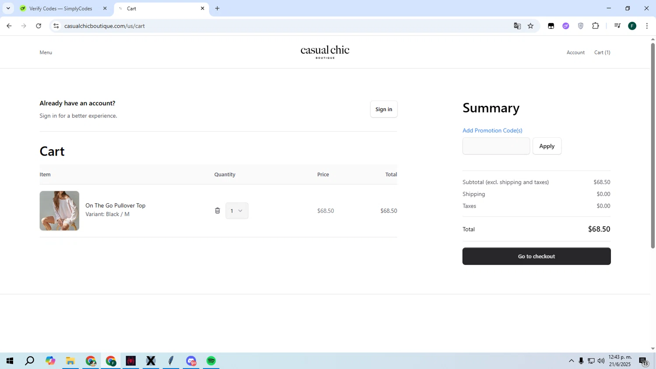
Task: Click the Quantity column header
Action: pyautogui.click(x=225, y=174)
